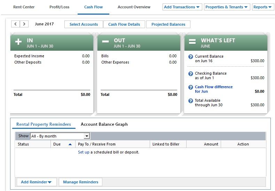The image size is (275, 191).
Task: Click 'Set up' scheduled bill link
Action: tap(84, 152)
